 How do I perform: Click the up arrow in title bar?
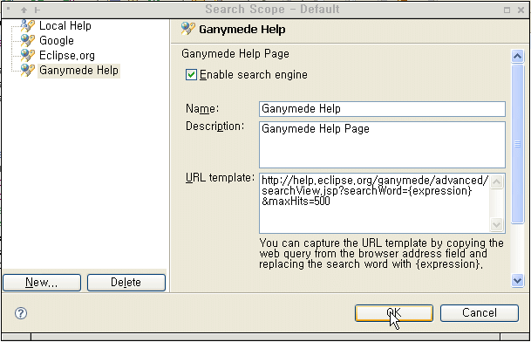click(x=24, y=10)
